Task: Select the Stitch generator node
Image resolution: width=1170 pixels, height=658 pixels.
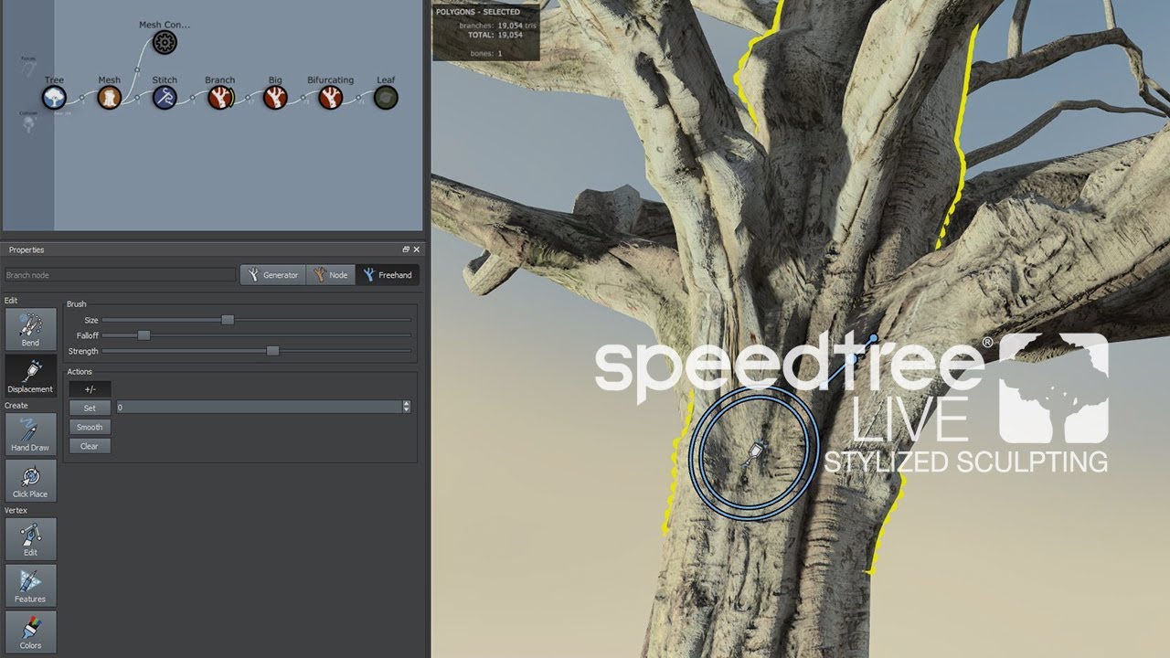Action: (x=165, y=98)
